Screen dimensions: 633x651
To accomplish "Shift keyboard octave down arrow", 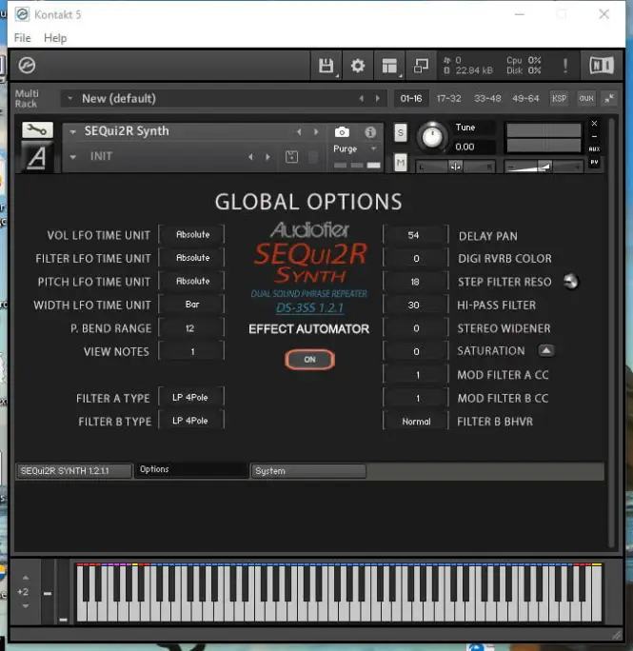I will (x=26, y=606).
